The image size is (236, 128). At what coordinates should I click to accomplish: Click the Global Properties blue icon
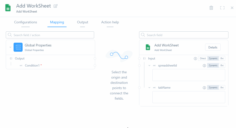(18, 47)
